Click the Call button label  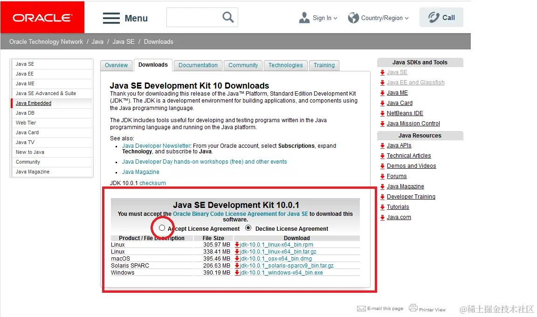point(448,17)
